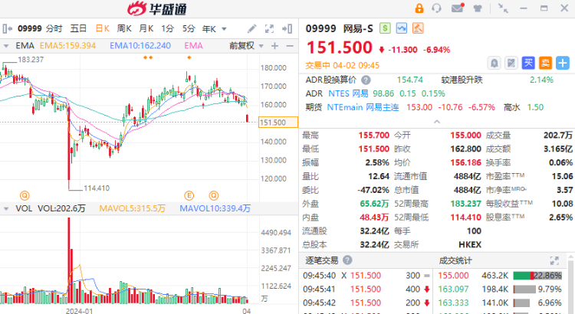
Task: Zoom out chart with minus icon
Action: point(290,46)
